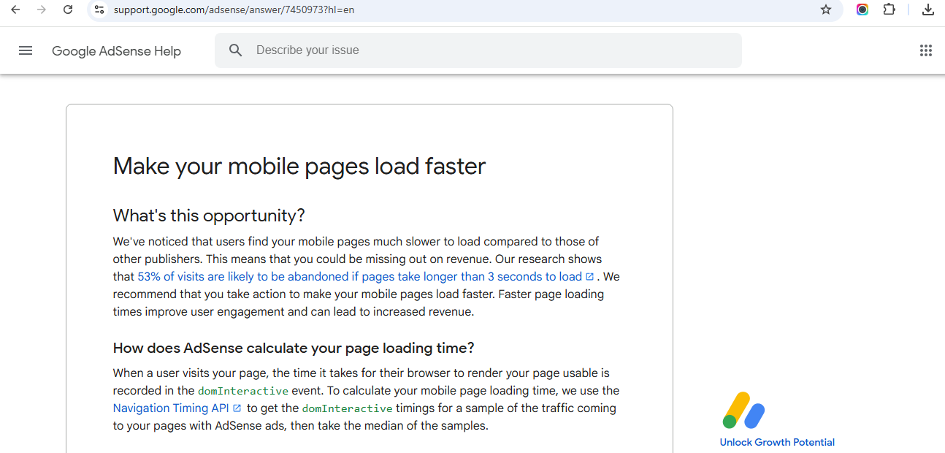The height and width of the screenshot is (453, 945).
Task: Open the colorful circular extension icon
Action: [862, 9]
